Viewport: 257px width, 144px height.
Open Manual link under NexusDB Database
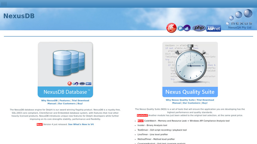click(52, 104)
